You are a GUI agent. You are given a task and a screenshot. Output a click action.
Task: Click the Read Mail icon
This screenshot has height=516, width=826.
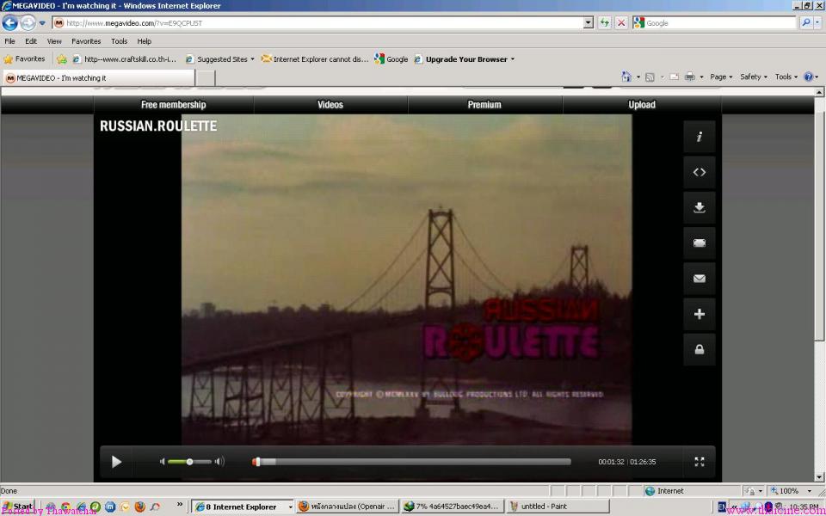(675, 77)
